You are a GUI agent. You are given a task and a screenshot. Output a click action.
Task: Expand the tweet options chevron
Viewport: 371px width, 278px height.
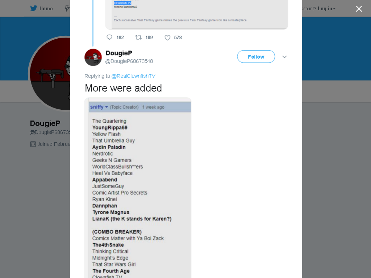284,57
